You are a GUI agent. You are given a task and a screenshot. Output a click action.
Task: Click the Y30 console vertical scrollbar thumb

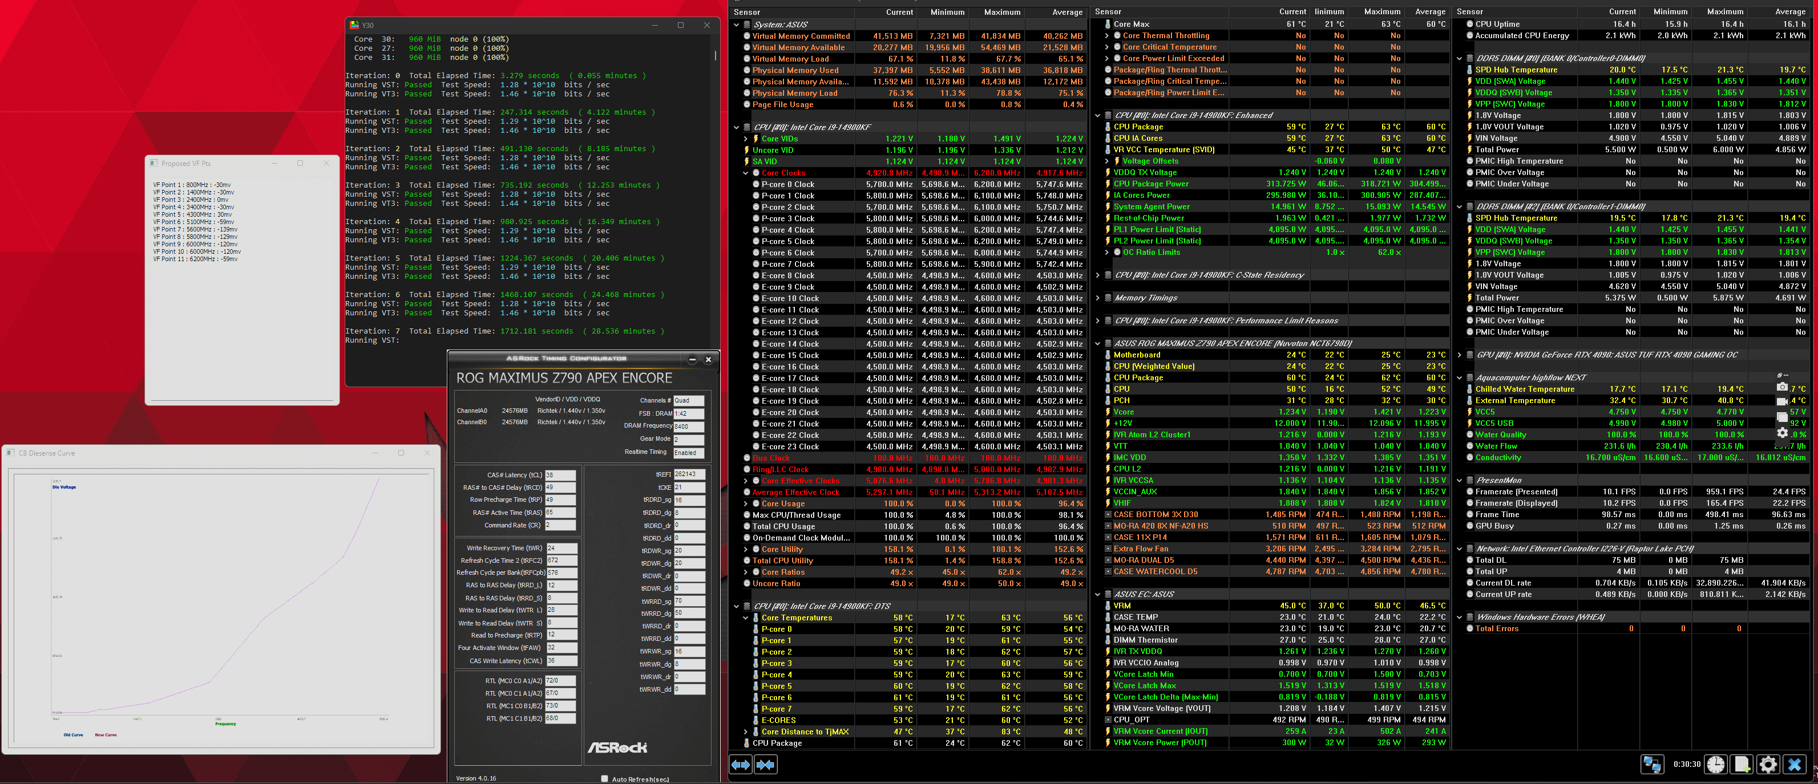tap(715, 55)
